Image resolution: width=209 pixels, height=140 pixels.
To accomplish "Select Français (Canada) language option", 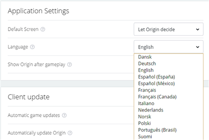I will click(157, 96).
